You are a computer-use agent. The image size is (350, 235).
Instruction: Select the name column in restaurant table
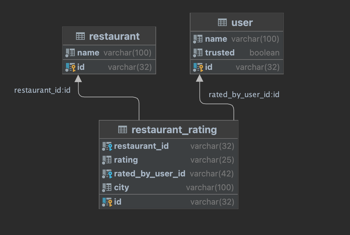(x=88, y=53)
